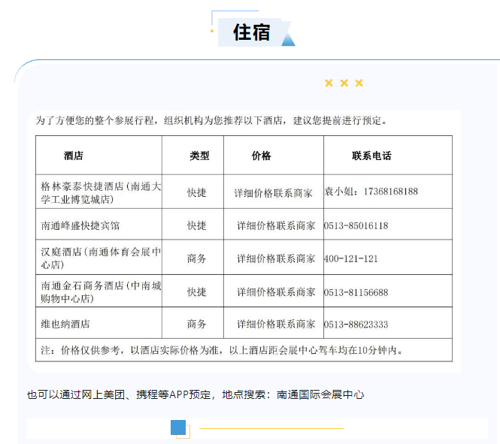The image size is (500, 444).
Task: Select the 价格 column header
Action: (x=261, y=156)
